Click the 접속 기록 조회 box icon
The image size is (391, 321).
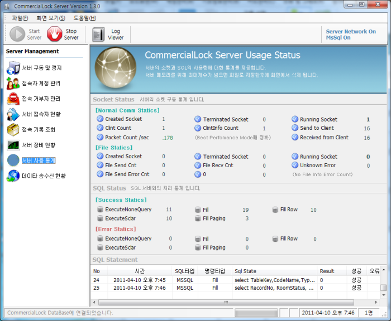[13, 130]
